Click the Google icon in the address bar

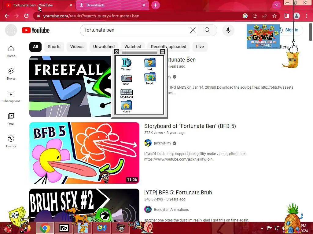click(x=245, y=16)
